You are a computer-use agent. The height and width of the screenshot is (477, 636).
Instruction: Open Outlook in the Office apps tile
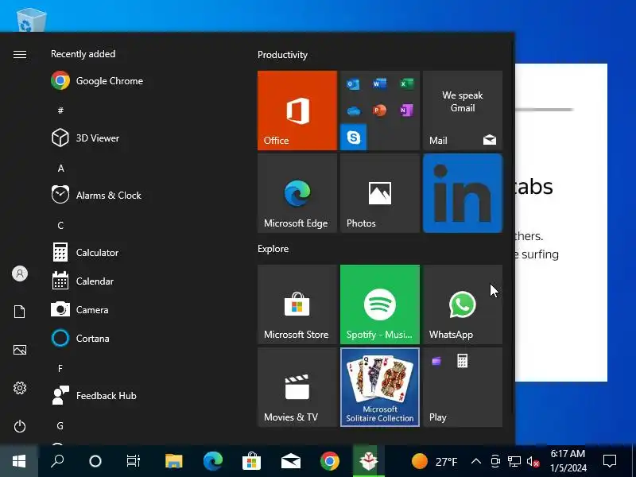pos(353,84)
